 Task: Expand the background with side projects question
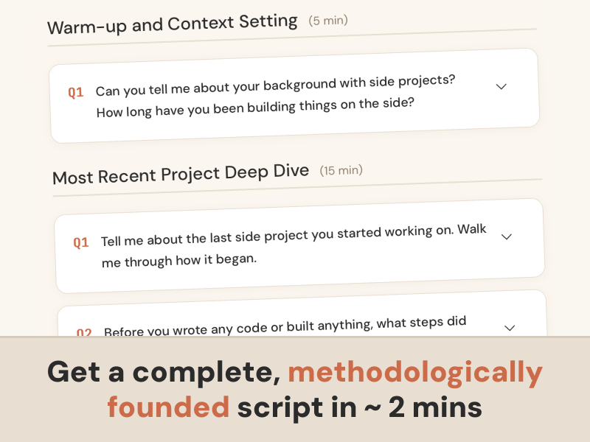coord(502,87)
